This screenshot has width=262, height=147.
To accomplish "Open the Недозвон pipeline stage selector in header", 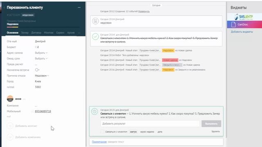I will point(13,24).
